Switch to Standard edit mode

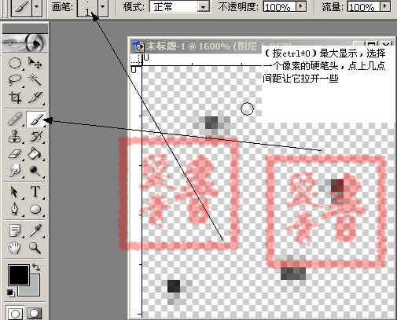click(15, 314)
